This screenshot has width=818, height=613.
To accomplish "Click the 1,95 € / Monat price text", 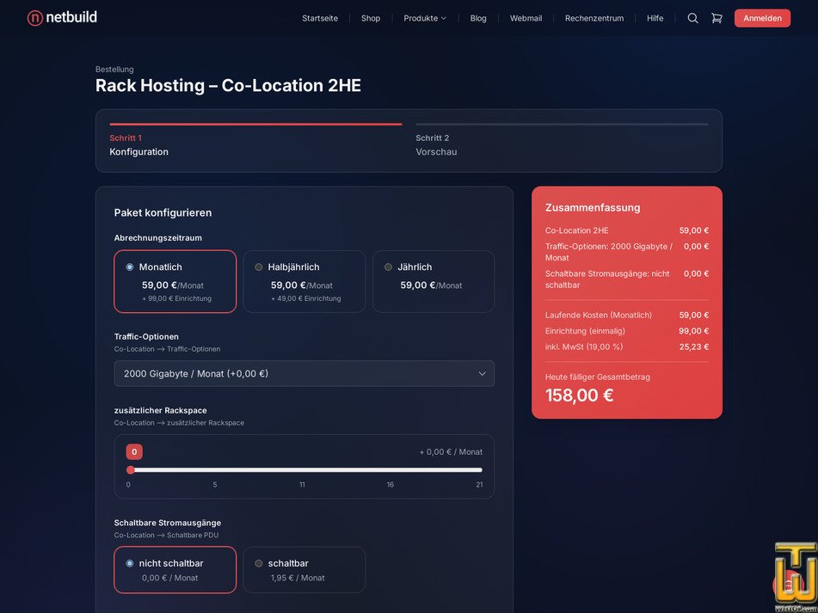I will pyautogui.click(x=298, y=578).
